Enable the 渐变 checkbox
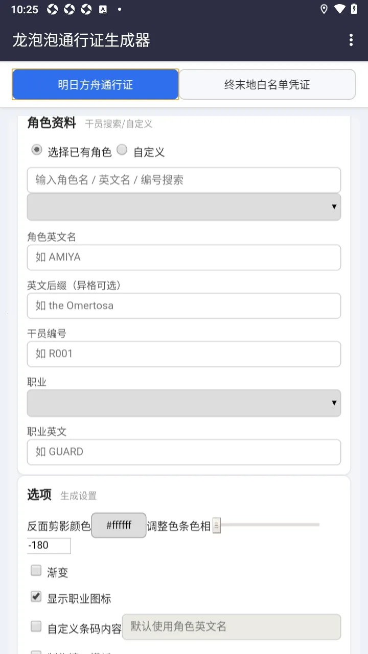Image resolution: width=368 pixels, height=654 pixels. 36,571
